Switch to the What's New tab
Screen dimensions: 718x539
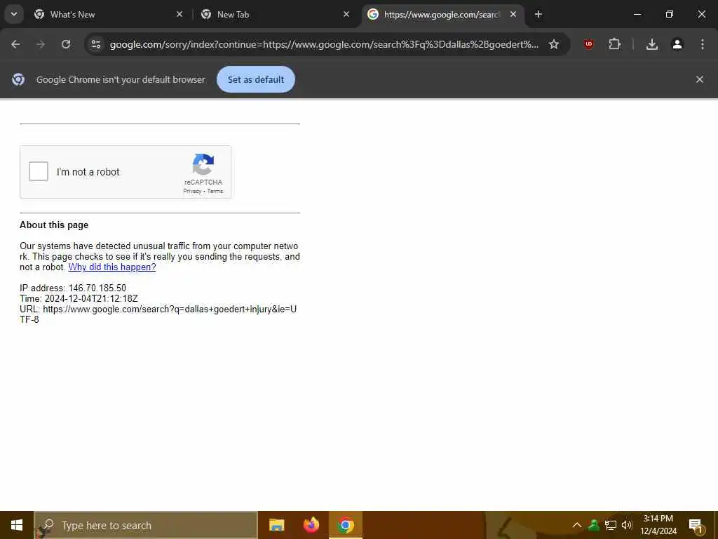[x=108, y=15]
